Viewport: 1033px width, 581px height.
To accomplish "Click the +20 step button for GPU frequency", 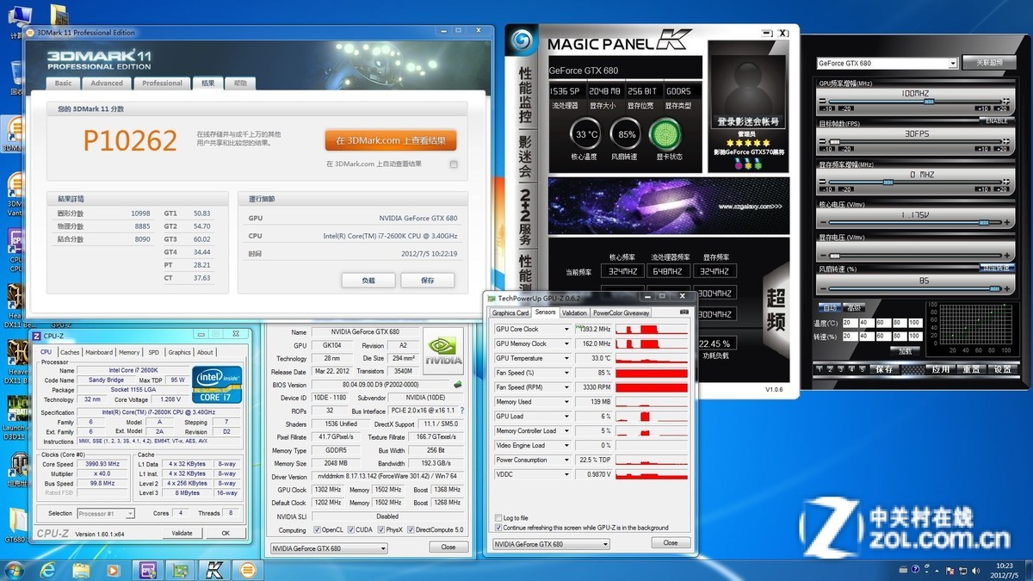I will pos(1001,108).
